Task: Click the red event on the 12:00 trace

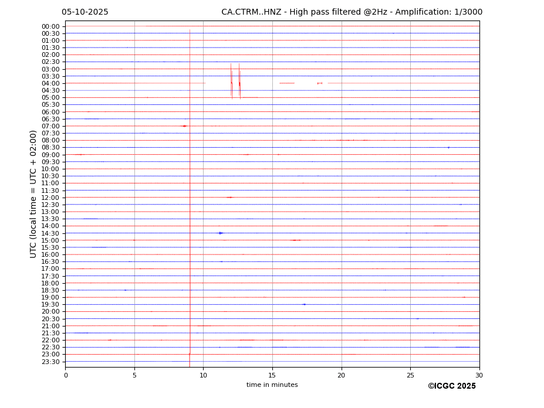Action: (229, 198)
